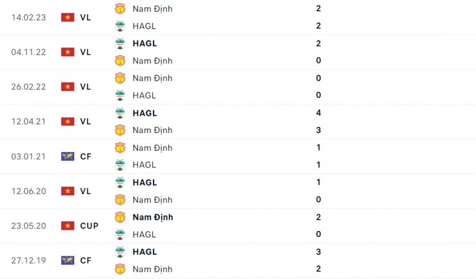Screen dimensions: 476x279
Task: Click Nam Định crest in 14.02.23 match
Action: point(120,9)
